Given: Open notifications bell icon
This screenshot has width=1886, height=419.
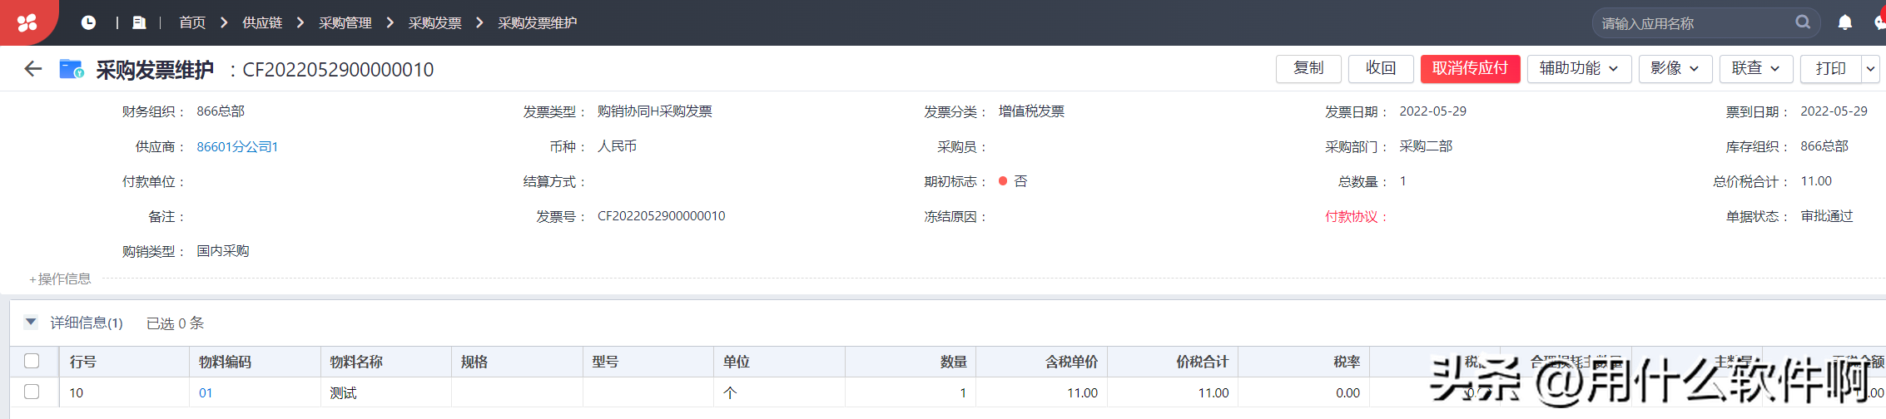Looking at the screenshot, I should 1845,22.
